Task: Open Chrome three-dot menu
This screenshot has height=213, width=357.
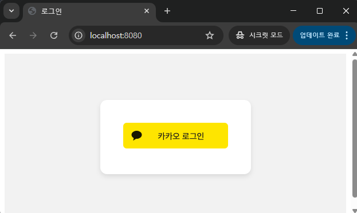Action: pyautogui.click(x=347, y=35)
